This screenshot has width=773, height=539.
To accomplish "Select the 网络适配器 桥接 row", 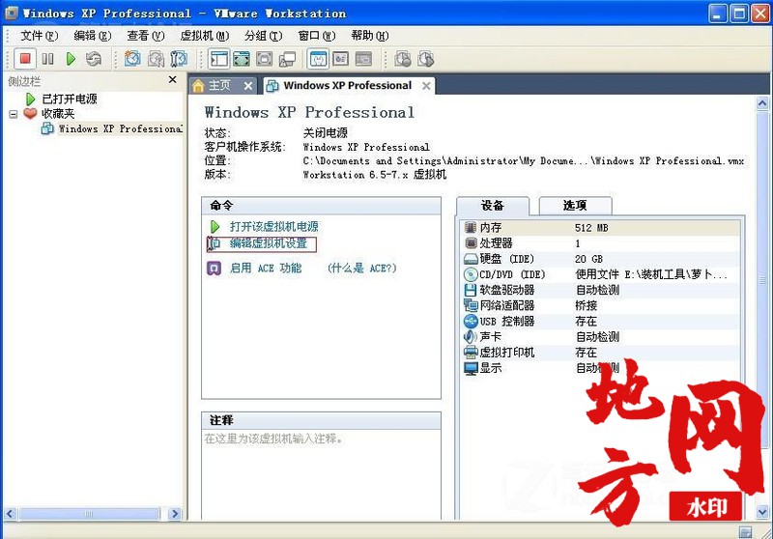I will pos(601,305).
